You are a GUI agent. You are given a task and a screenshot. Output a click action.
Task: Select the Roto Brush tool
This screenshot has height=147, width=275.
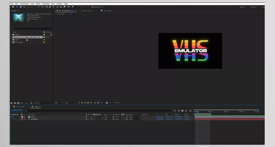click(68, 7)
